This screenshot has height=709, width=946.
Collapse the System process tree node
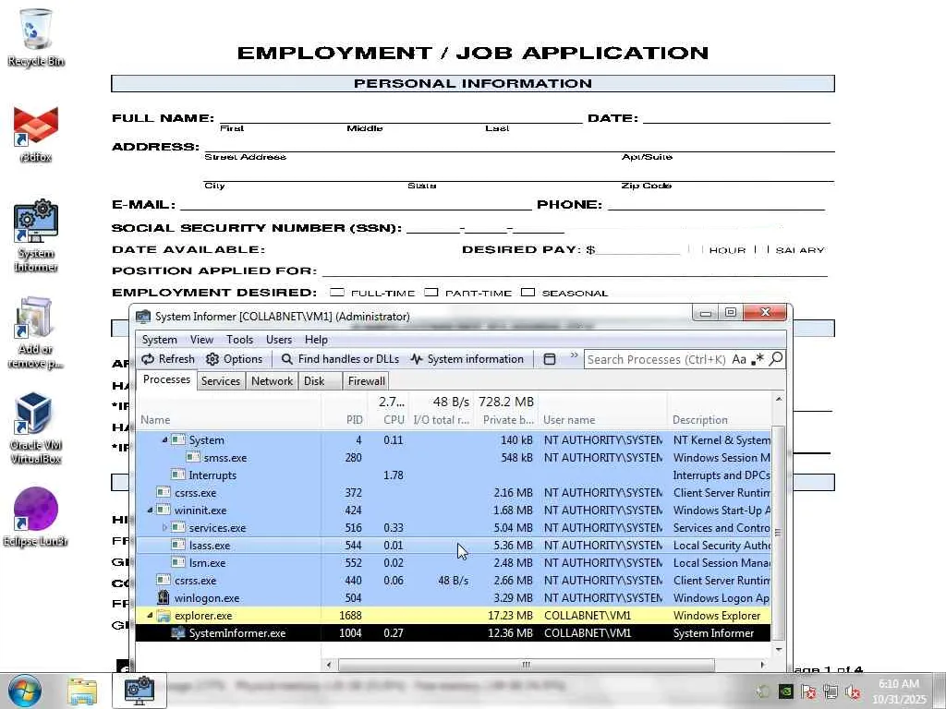tap(164, 440)
